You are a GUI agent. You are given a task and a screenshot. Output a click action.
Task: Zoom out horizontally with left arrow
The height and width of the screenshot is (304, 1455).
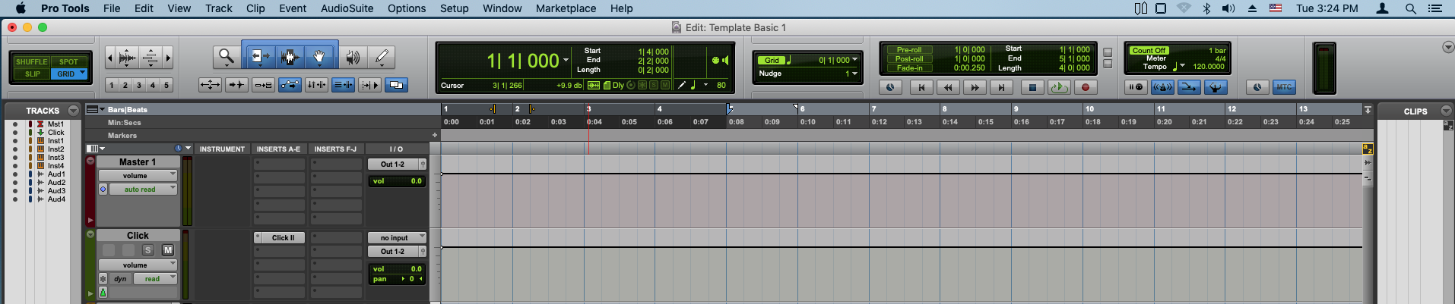pyautogui.click(x=110, y=58)
